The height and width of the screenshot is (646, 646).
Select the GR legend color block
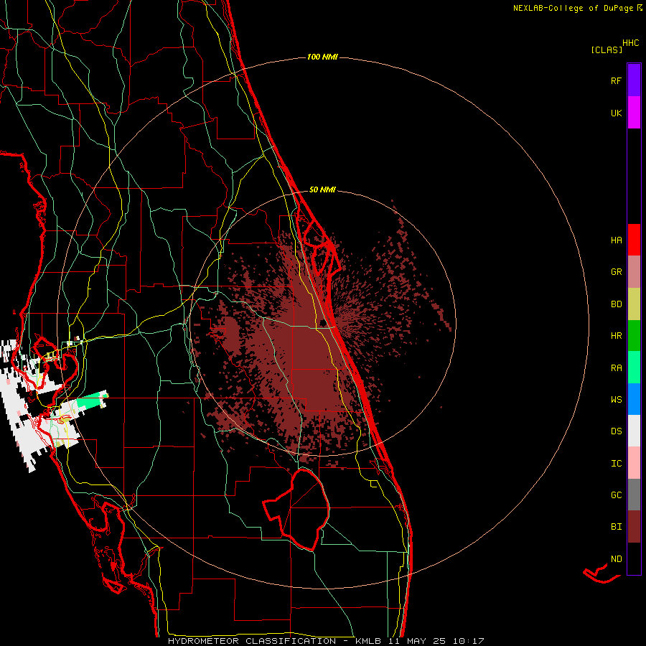click(x=634, y=272)
